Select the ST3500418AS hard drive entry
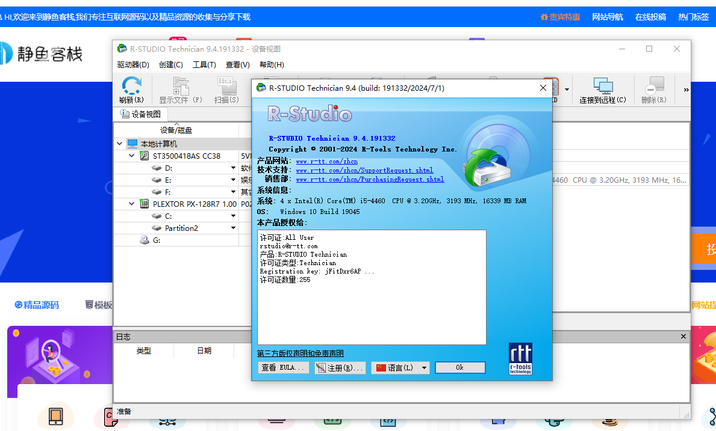The height and width of the screenshot is (431, 716). [x=186, y=156]
